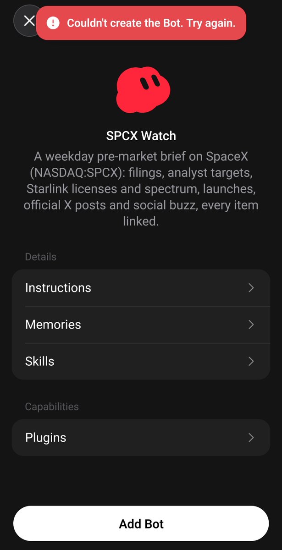Viewport: 282px width, 550px height.
Task: Close the bot preview with the X icon
Action: (28, 21)
